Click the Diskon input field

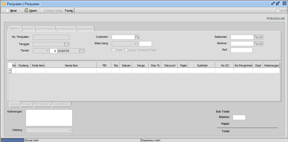pos(239,117)
